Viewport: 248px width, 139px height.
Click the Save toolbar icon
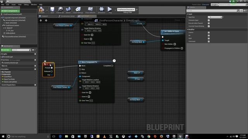click(52, 10)
